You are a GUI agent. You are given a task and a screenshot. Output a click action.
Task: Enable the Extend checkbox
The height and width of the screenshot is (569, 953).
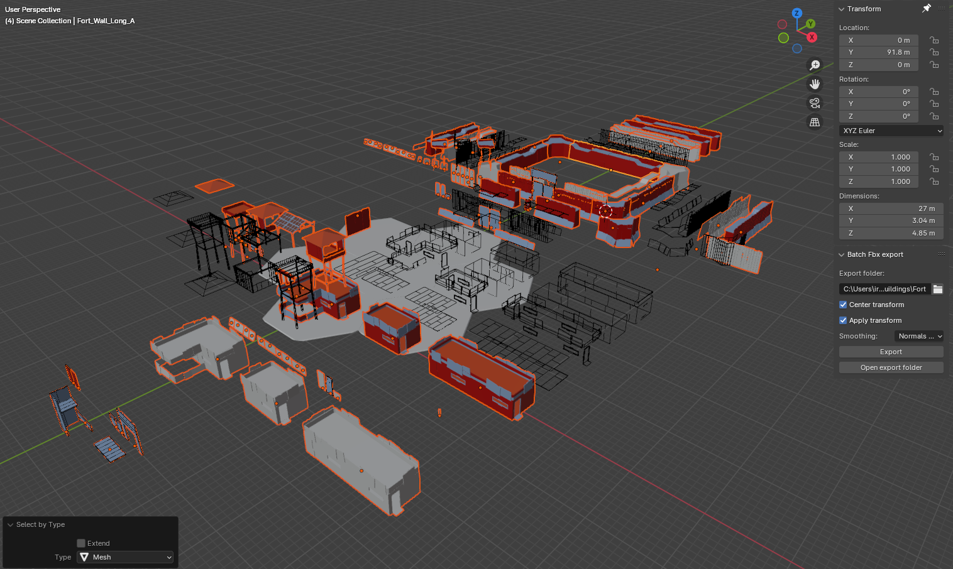(x=81, y=543)
